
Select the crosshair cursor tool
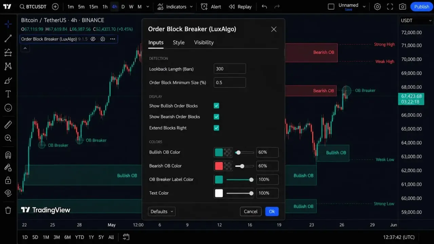pyautogui.click(x=8, y=24)
